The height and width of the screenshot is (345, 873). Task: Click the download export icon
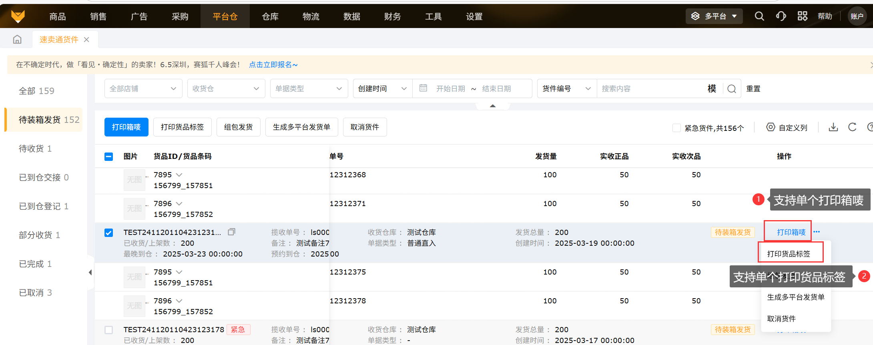click(x=833, y=127)
